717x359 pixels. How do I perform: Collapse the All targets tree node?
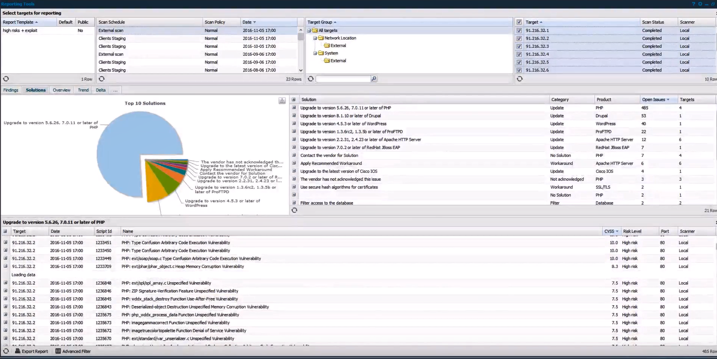[309, 30]
